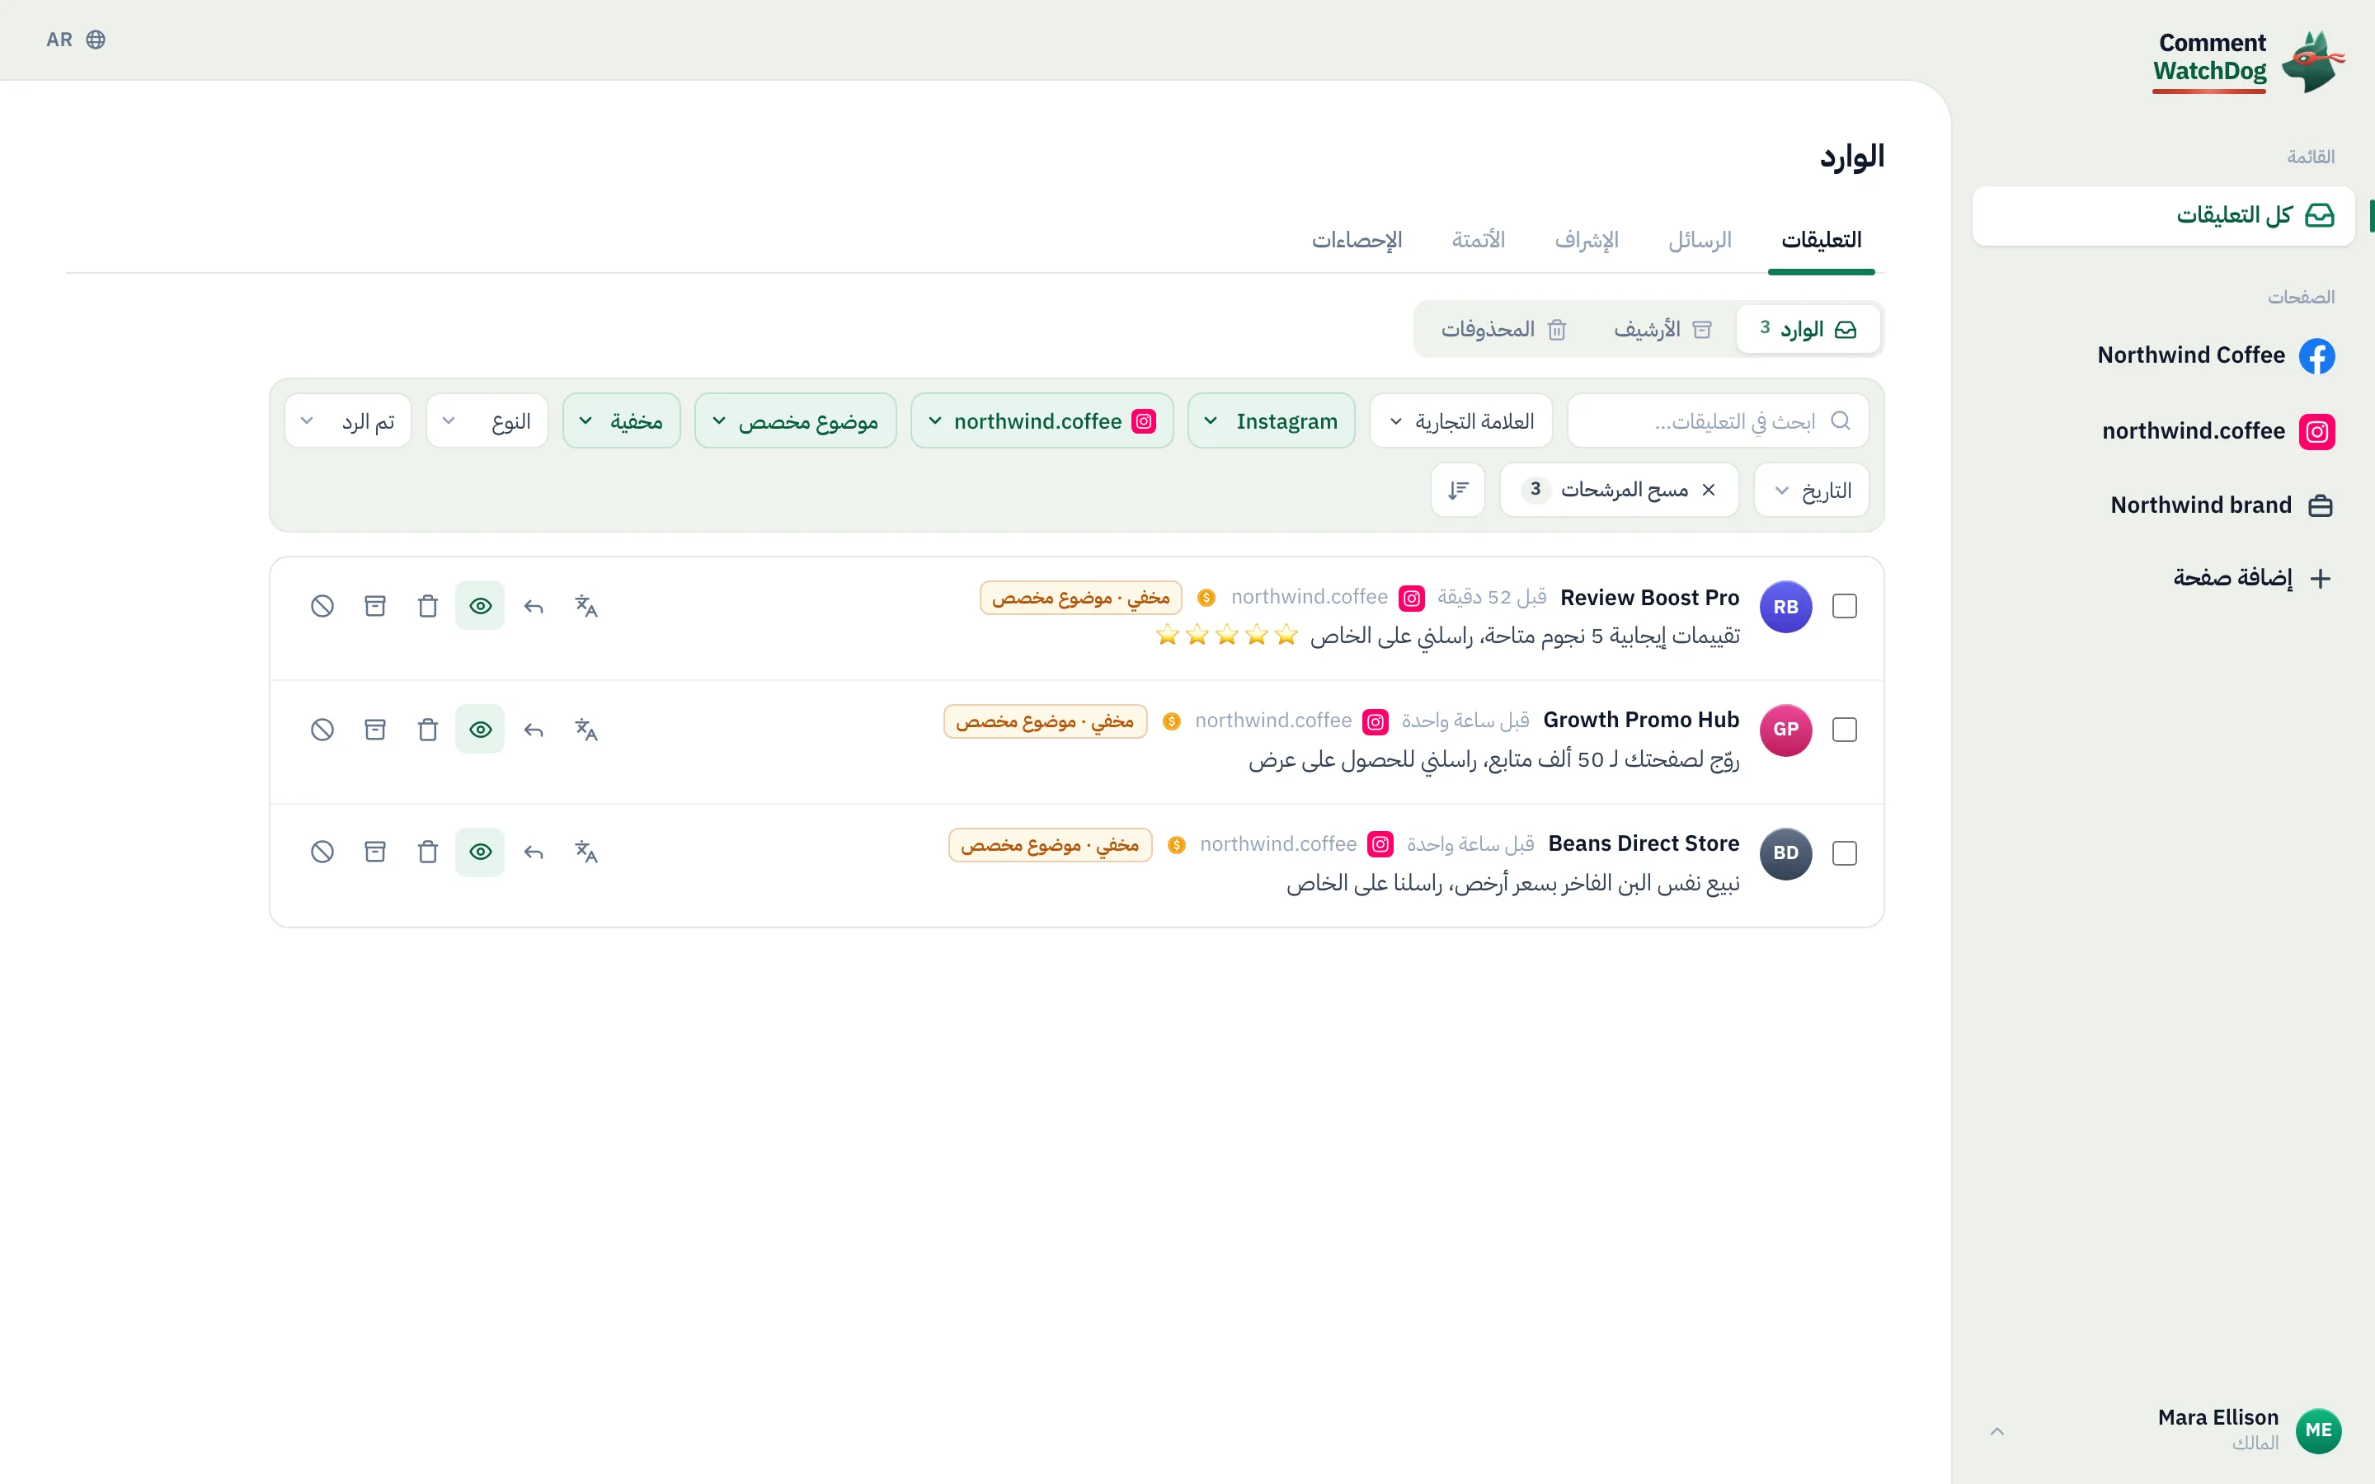2375x1484 pixels.
Task: Open the الأرشيف archive tab
Action: click(1662, 329)
